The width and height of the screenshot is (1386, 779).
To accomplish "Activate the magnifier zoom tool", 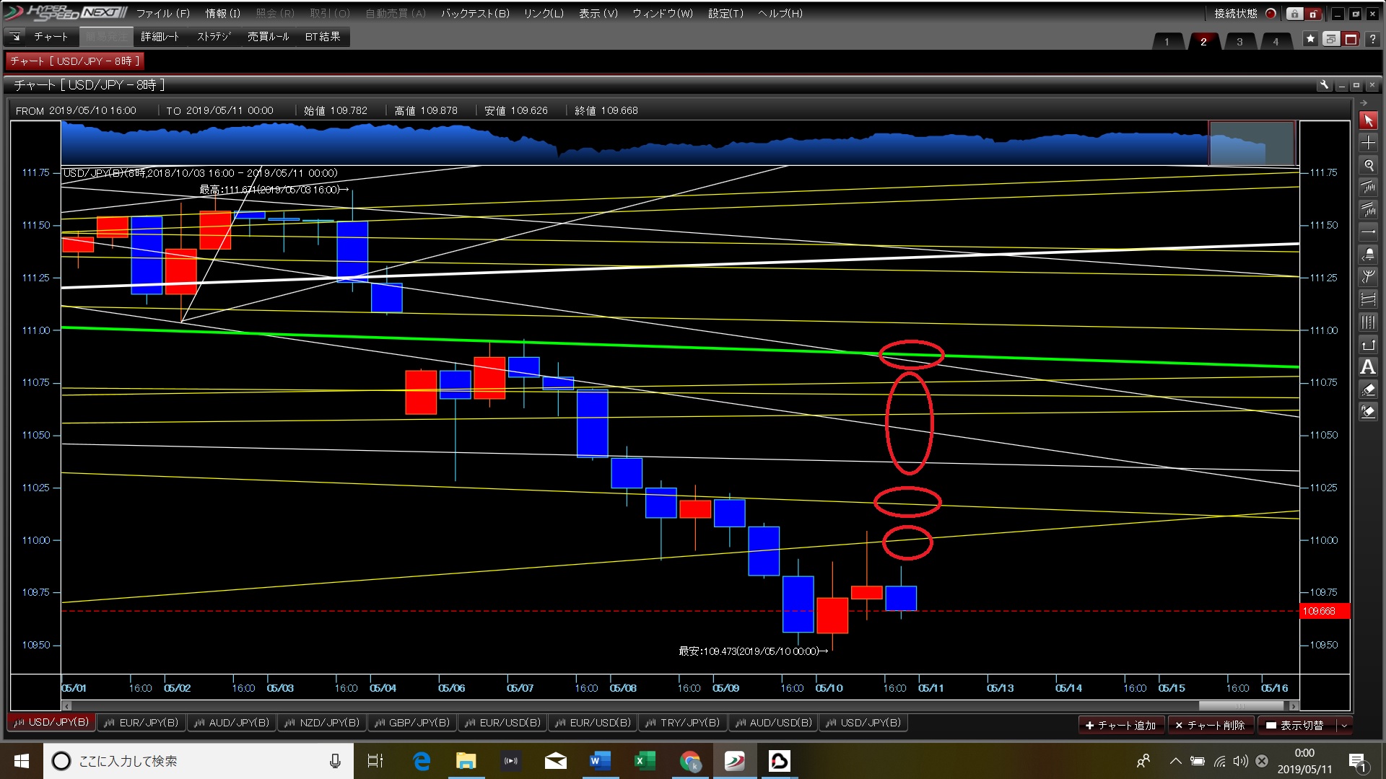I will pos(1368,165).
